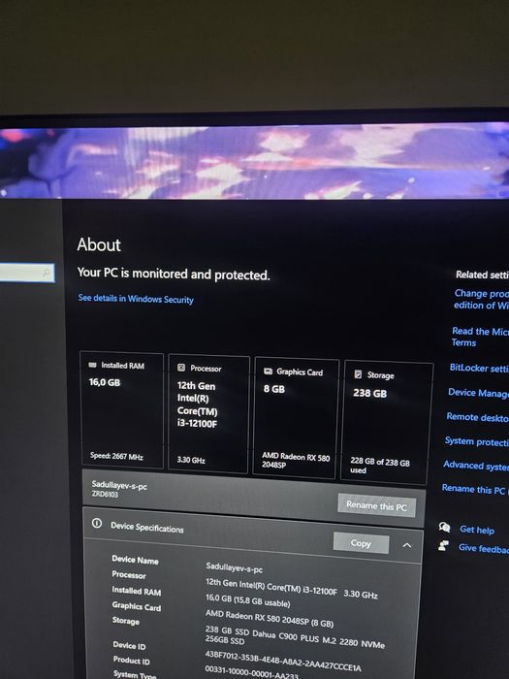The image size is (509, 679).
Task: Click the 16,0 GB (15,8 GB usable) value
Action: coord(247,600)
